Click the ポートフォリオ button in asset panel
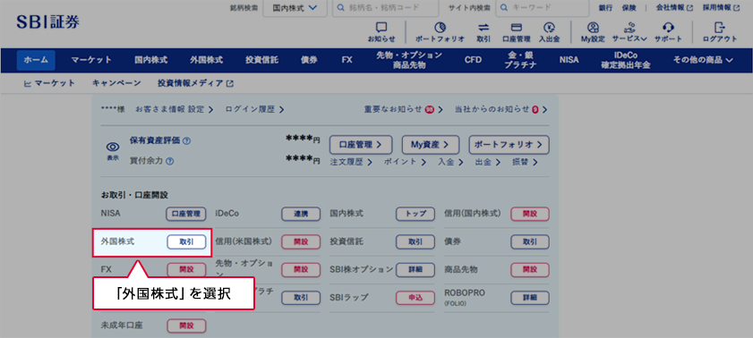753x338 pixels. (x=509, y=144)
